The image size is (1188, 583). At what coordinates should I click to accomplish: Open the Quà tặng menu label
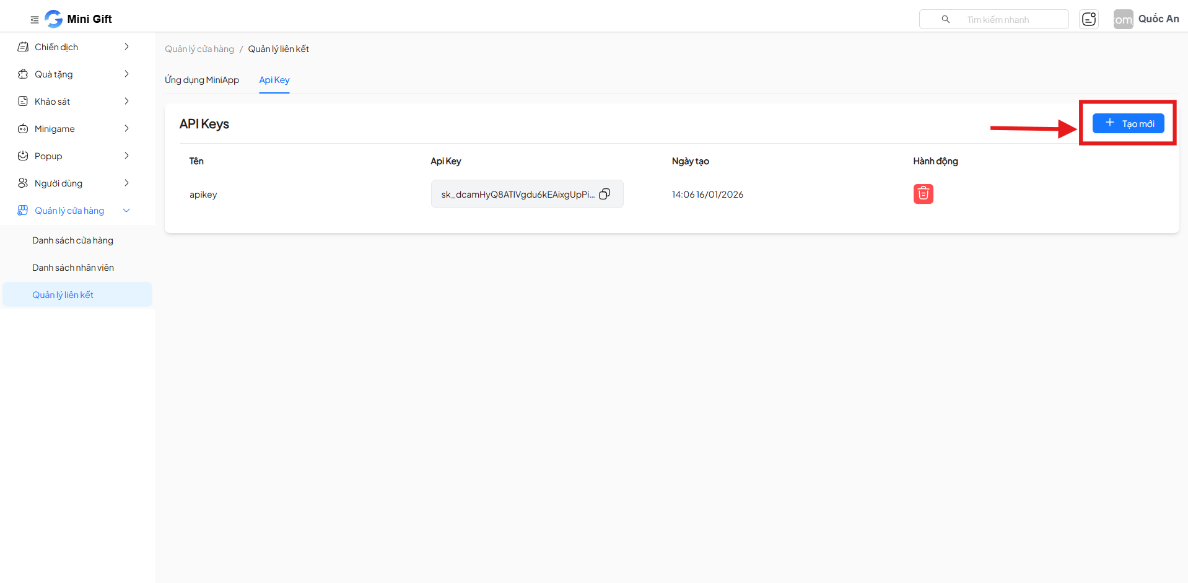point(54,74)
